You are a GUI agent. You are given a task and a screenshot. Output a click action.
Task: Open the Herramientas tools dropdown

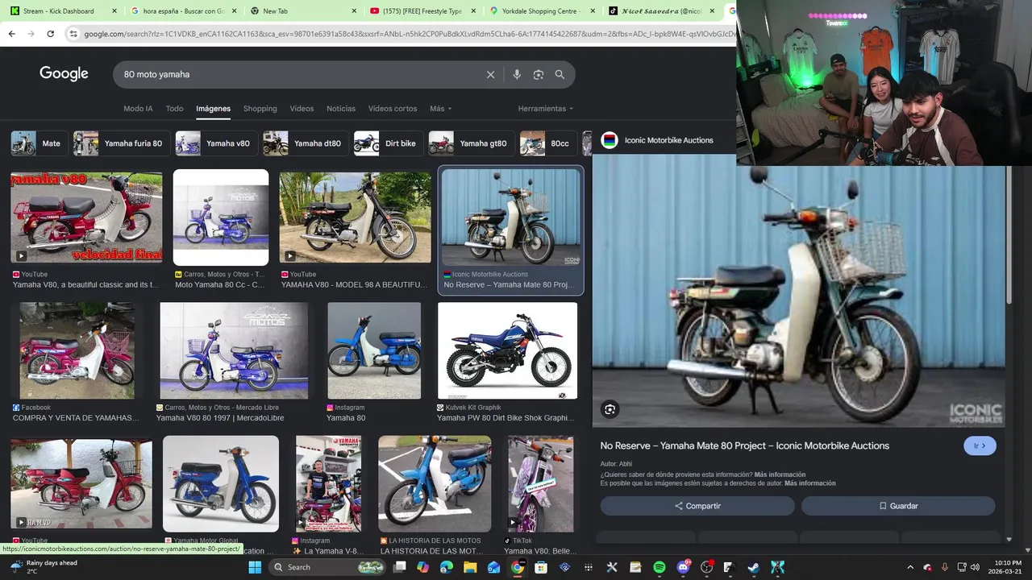pyautogui.click(x=546, y=109)
